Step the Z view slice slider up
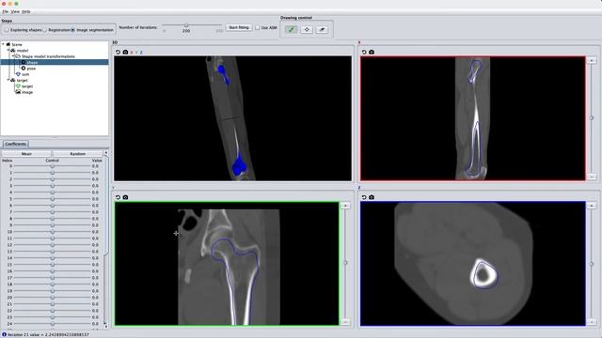The image size is (602, 338). (x=592, y=206)
